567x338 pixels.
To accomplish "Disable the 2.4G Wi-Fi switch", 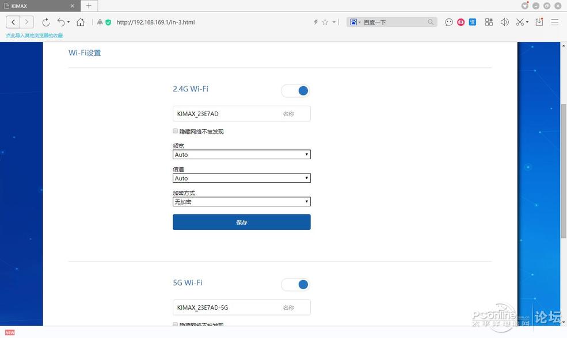I will click(x=295, y=90).
